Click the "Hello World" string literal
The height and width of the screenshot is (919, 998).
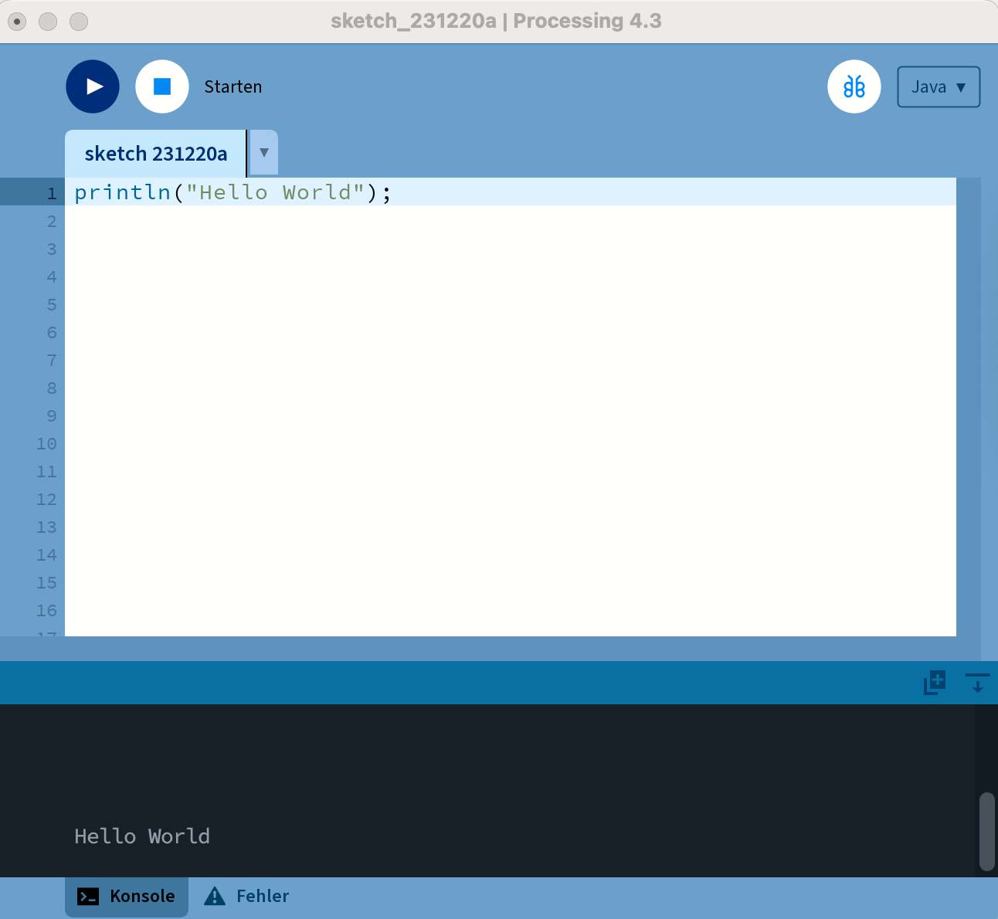coord(275,192)
